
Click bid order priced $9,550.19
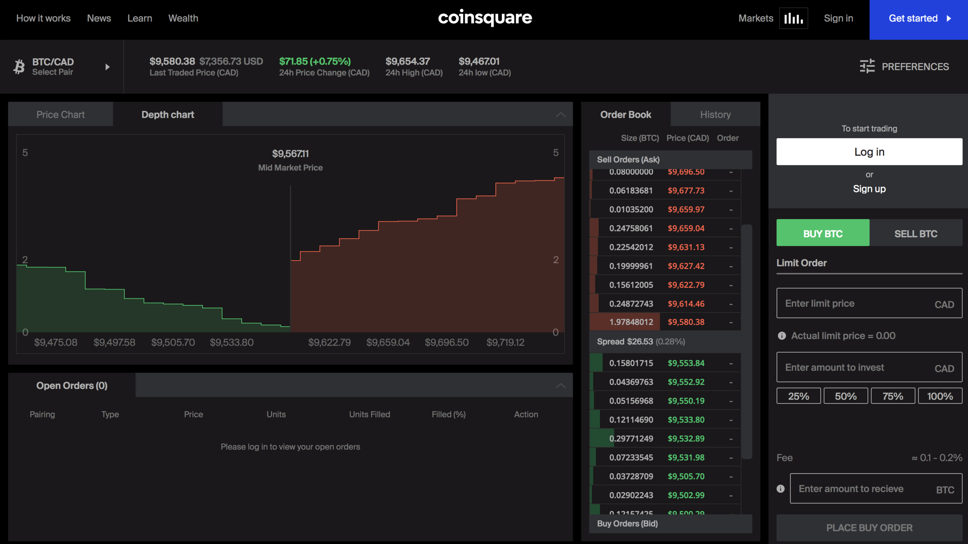(665, 401)
